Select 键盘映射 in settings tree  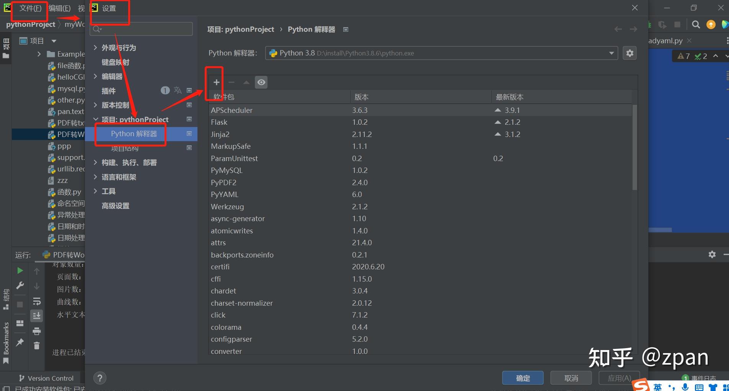click(x=115, y=62)
